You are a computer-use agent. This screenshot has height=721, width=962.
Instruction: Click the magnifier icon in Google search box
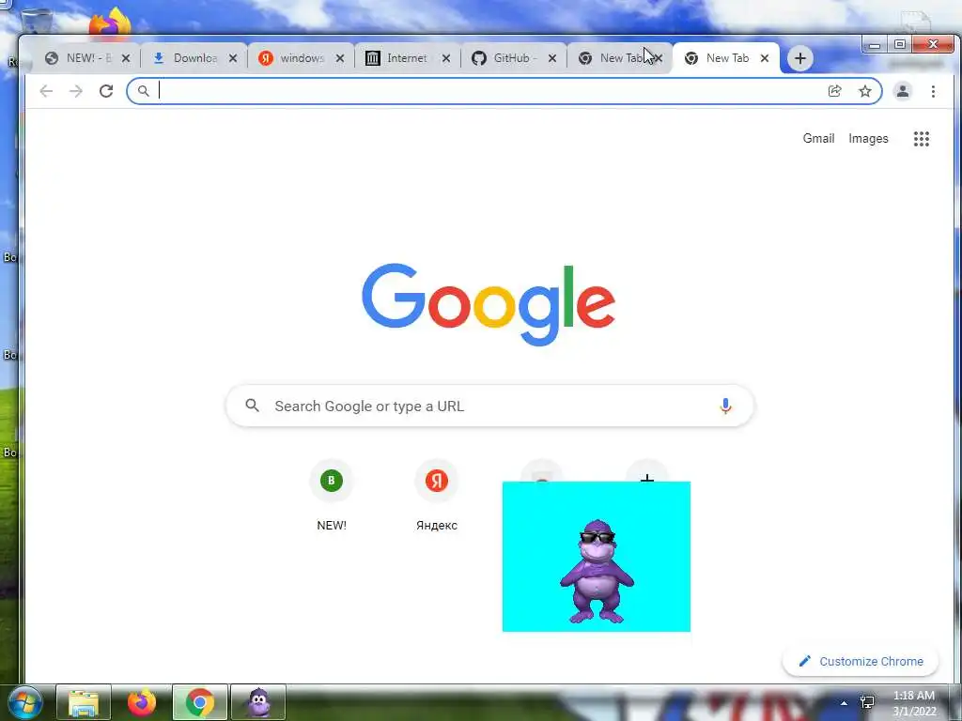252,406
